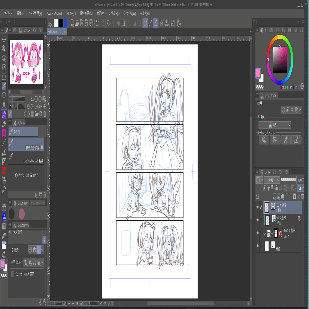Image resolution: width=309 pixels, height=309 pixels.
Task: Click the Open file folder icon
Action: click(77, 23)
